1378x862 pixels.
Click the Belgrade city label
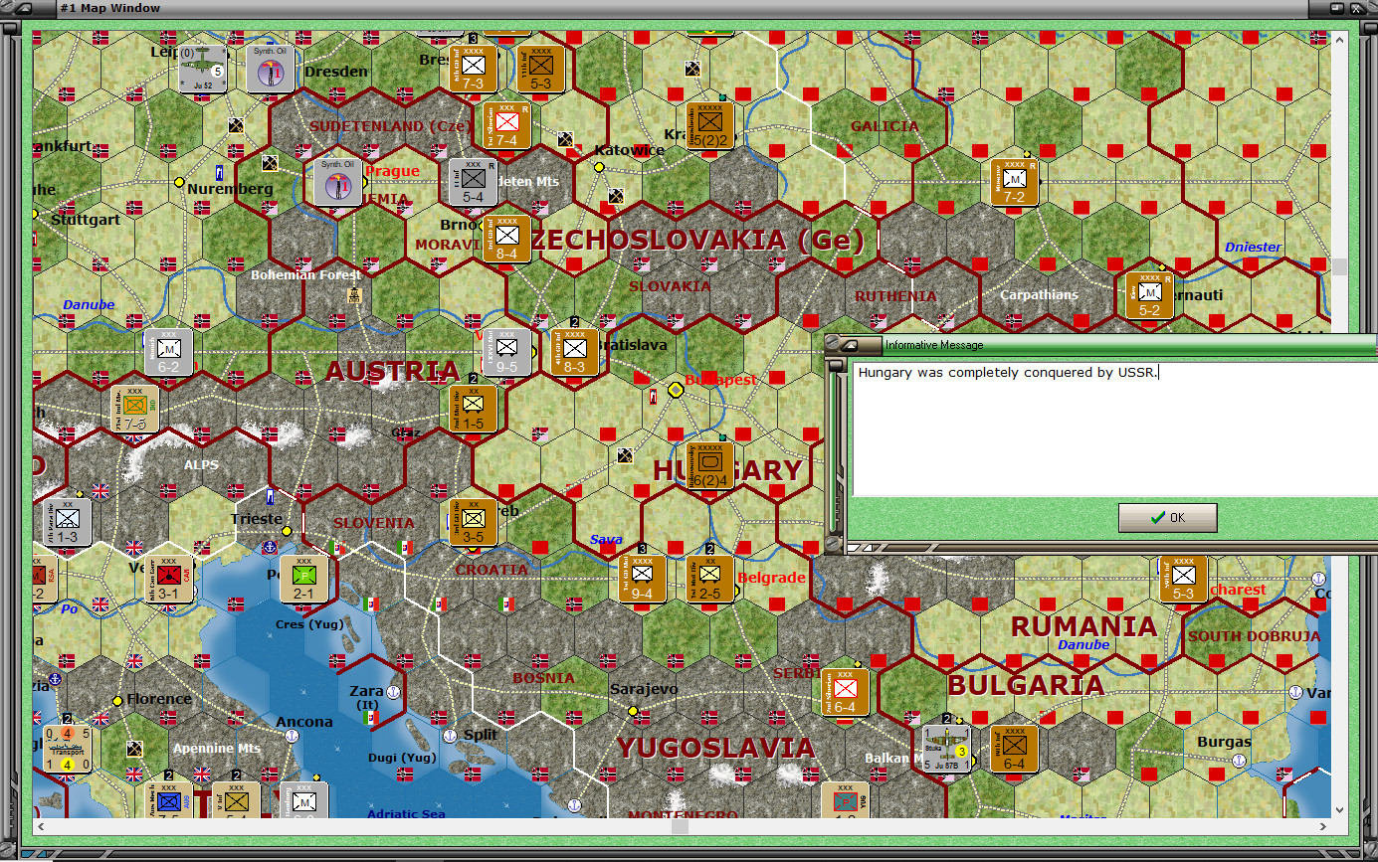click(771, 578)
